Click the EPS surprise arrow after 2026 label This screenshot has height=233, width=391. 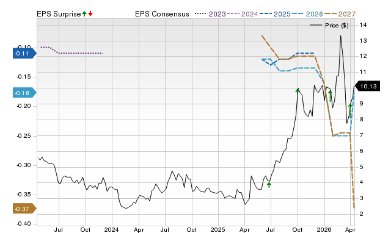331,96
